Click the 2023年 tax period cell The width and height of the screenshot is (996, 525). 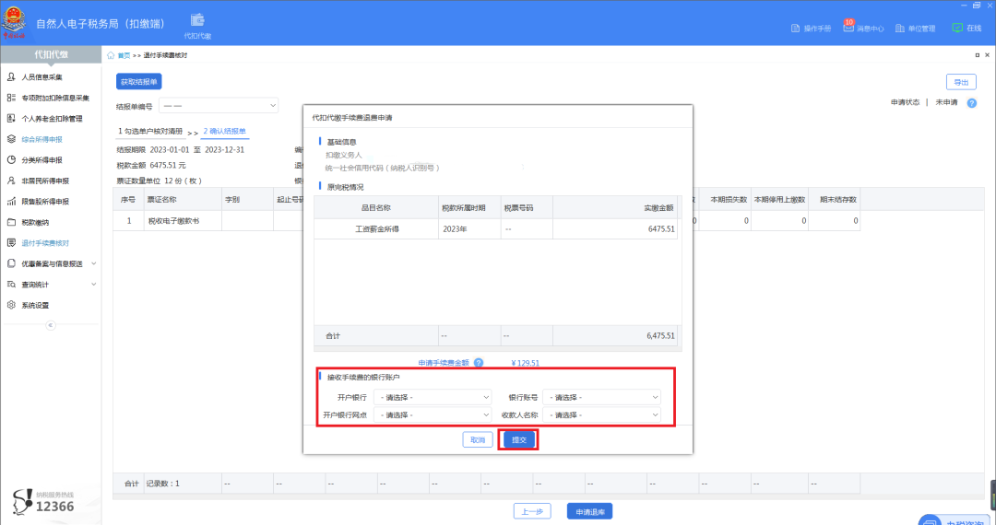point(469,229)
